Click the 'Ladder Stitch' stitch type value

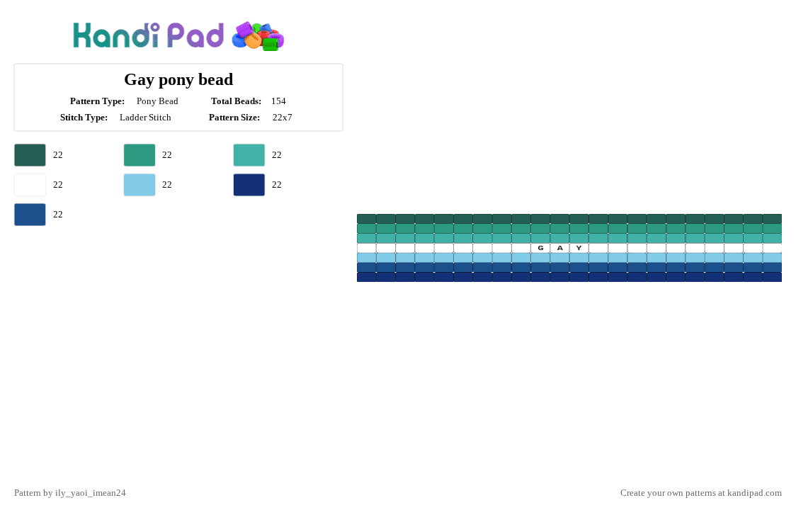pyautogui.click(x=145, y=118)
